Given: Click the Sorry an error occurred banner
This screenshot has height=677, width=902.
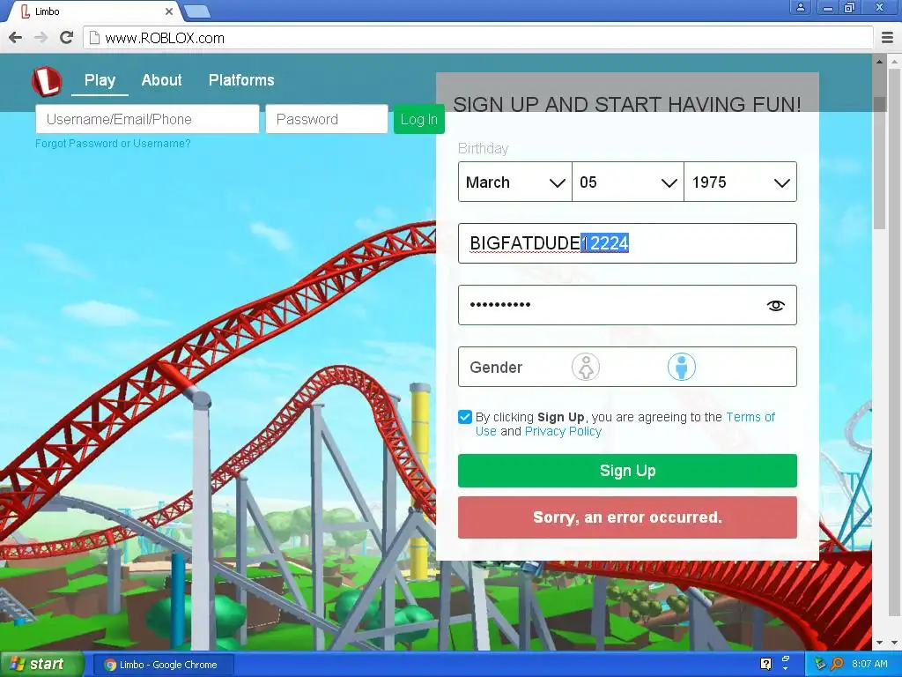Looking at the screenshot, I should (627, 517).
